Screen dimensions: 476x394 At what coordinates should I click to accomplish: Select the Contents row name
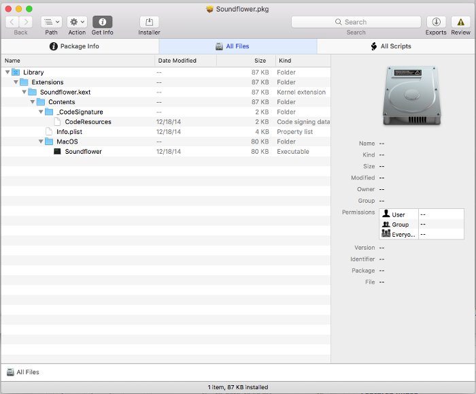click(62, 102)
